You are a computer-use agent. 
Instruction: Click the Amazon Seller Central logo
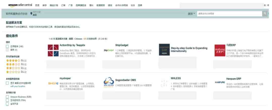pos(20,5)
